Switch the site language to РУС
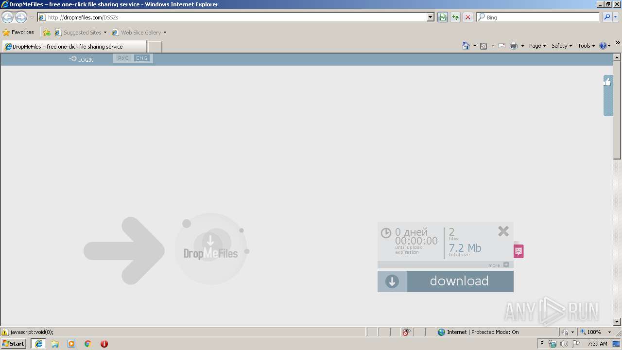 point(123,58)
